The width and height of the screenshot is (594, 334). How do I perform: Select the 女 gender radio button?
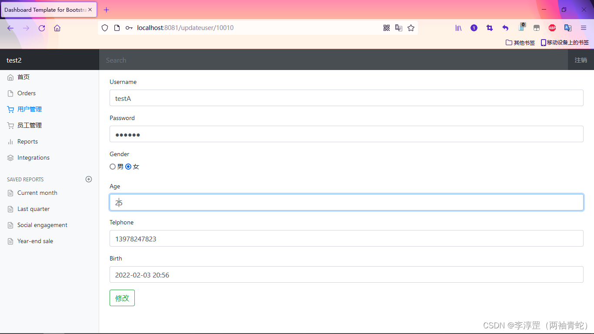(128, 167)
